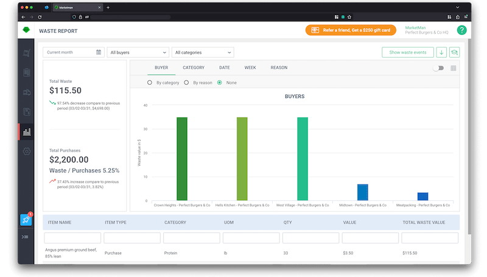Click the rocket notification icon
The height and width of the screenshot is (277, 487).
26,220
